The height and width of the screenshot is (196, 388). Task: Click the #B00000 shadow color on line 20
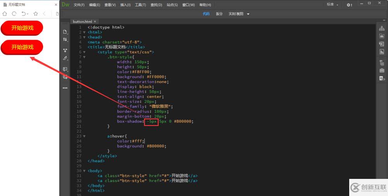pyautogui.click(x=184, y=121)
